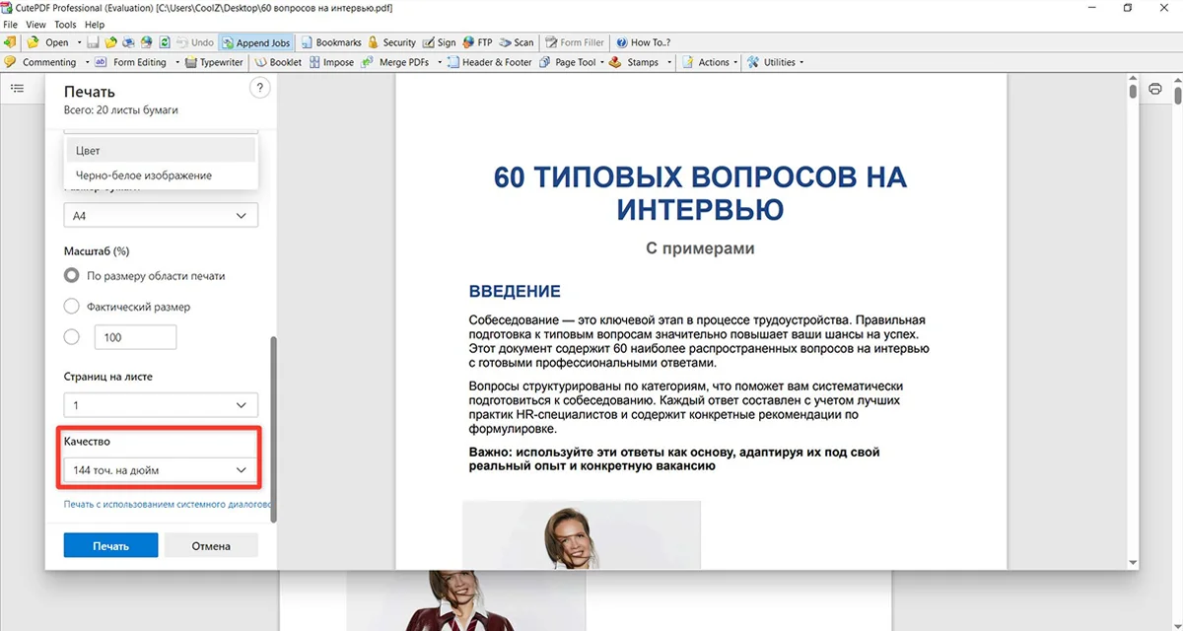Open the Tools menu
This screenshot has width=1183, height=631.
(65, 25)
